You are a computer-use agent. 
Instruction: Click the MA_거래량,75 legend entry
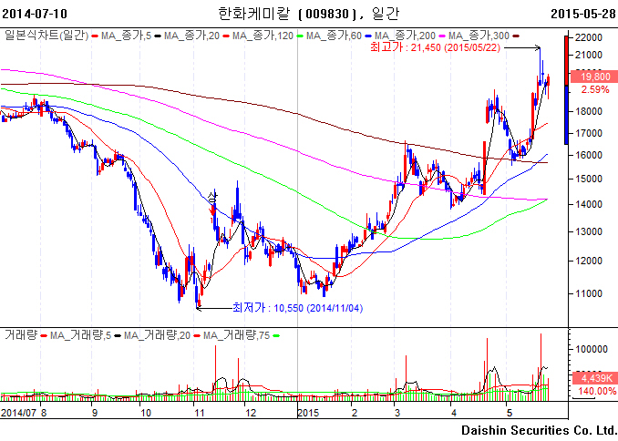point(236,336)
